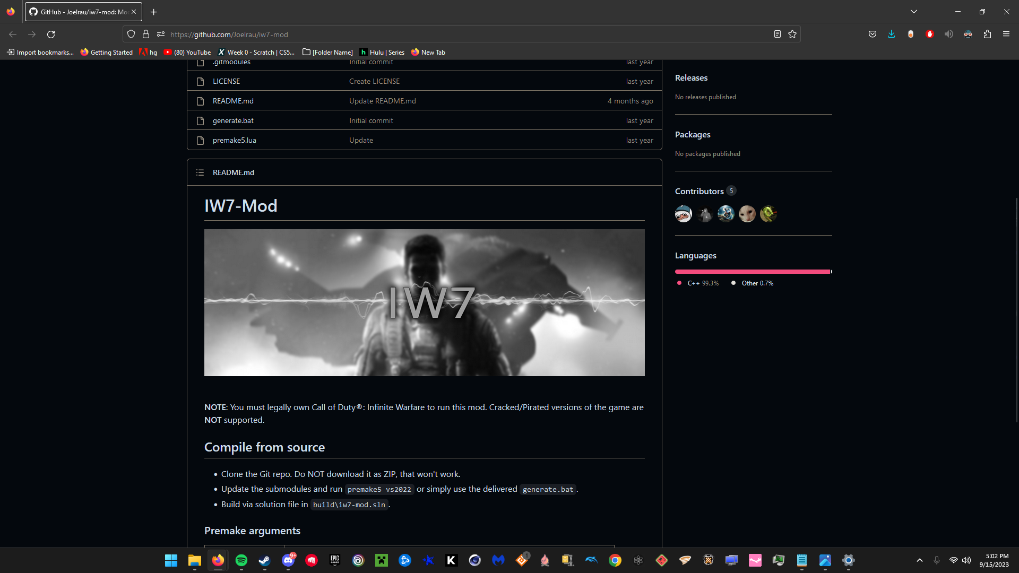Expand the list all tabs chevron
Image resolution: width=1019 pixels, height=573 pixels.
pyautogui.click(x=914, y=12)
